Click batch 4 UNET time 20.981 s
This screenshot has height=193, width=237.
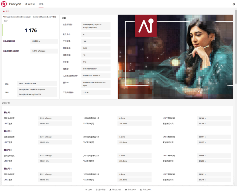[214, 174]
